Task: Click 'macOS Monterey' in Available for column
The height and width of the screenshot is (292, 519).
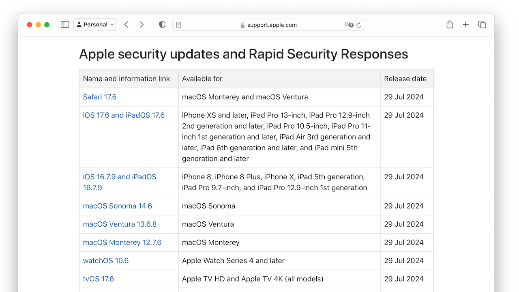Action: point(211,243)
